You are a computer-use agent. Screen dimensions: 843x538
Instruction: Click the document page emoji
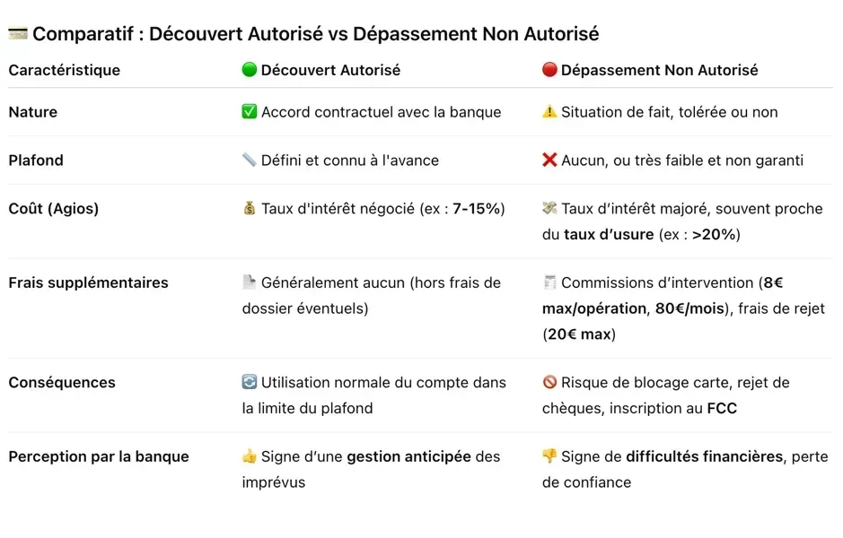pos(250,282)
